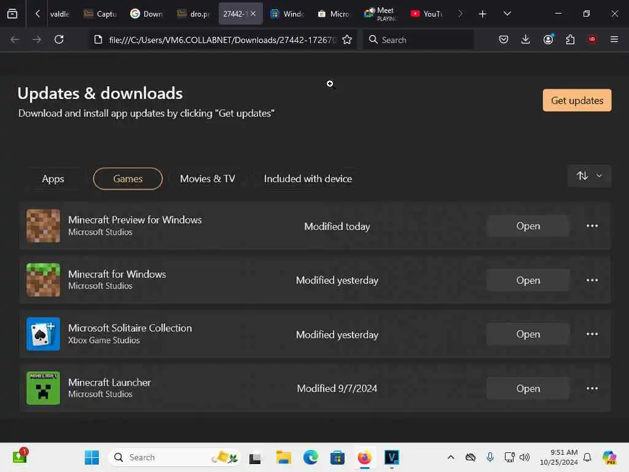Click the file URL address bar
Viewport: 629px width, 472px height.
(221, 40)
